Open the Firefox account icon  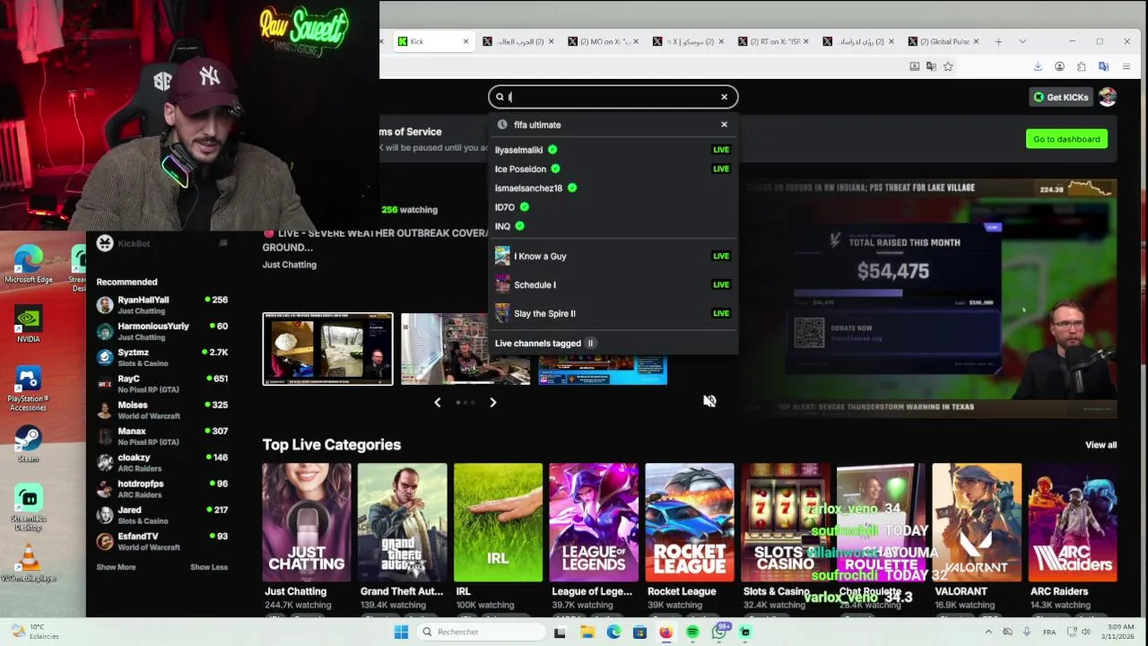1059,66
